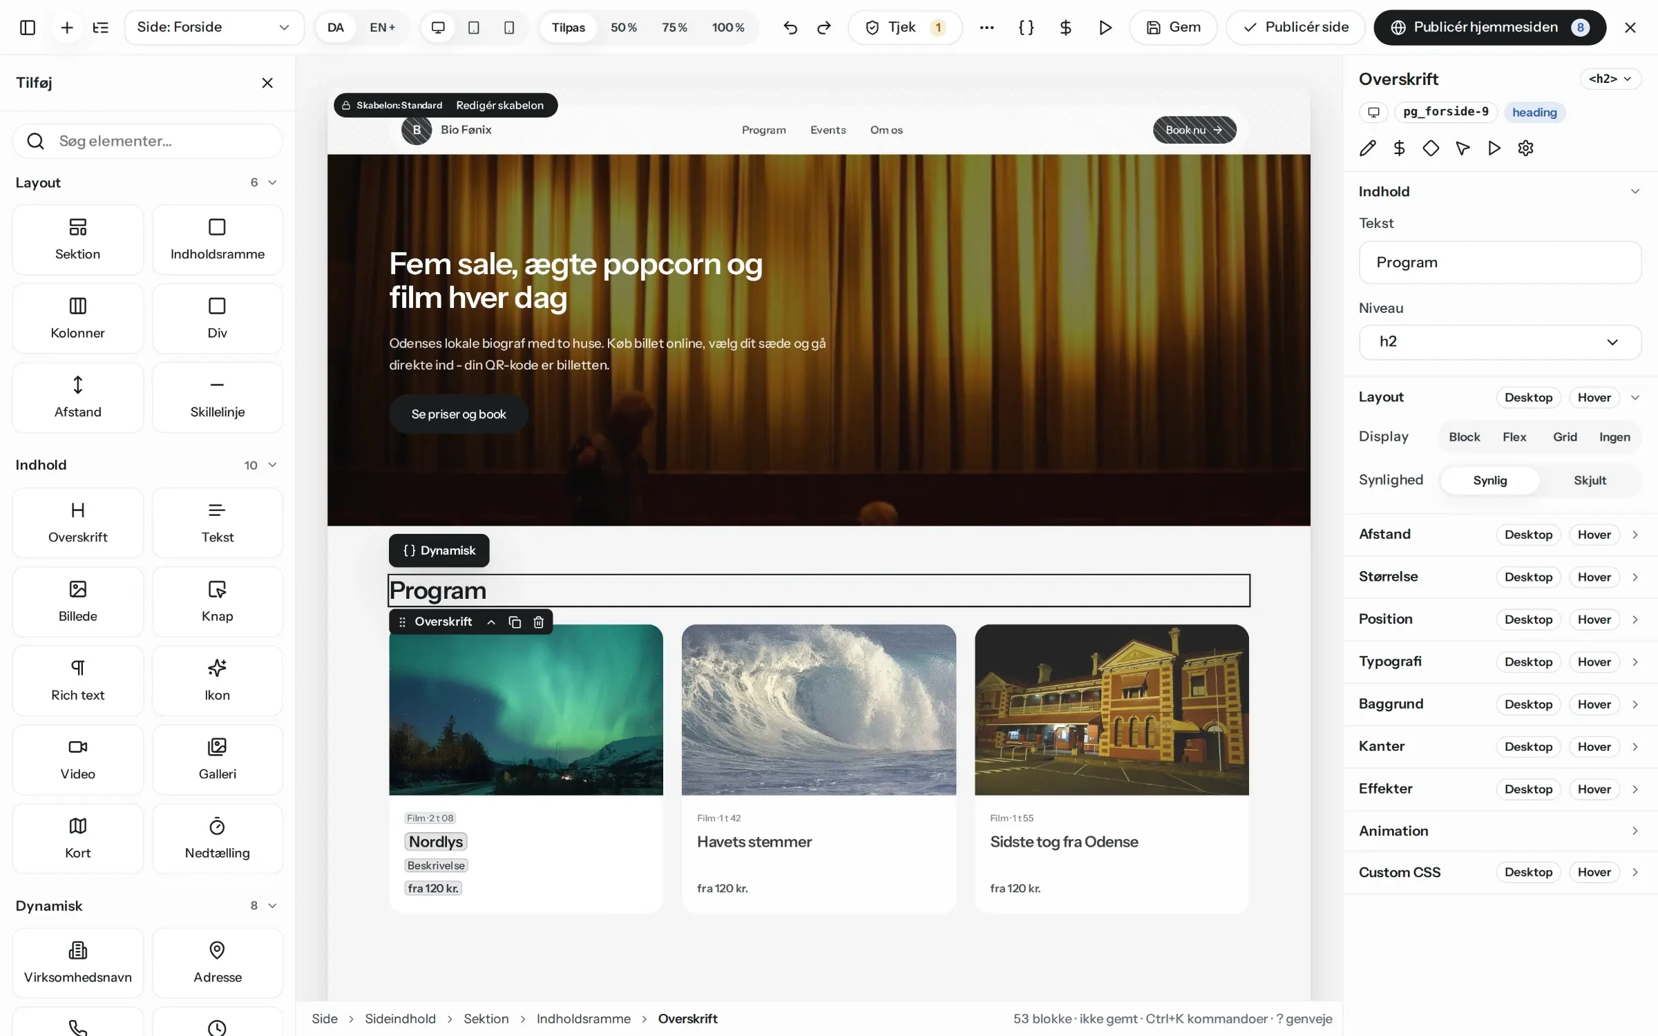1658x1036 pixels.
Task: Click the Søg elementer search field
Action: tap(147, 141)
